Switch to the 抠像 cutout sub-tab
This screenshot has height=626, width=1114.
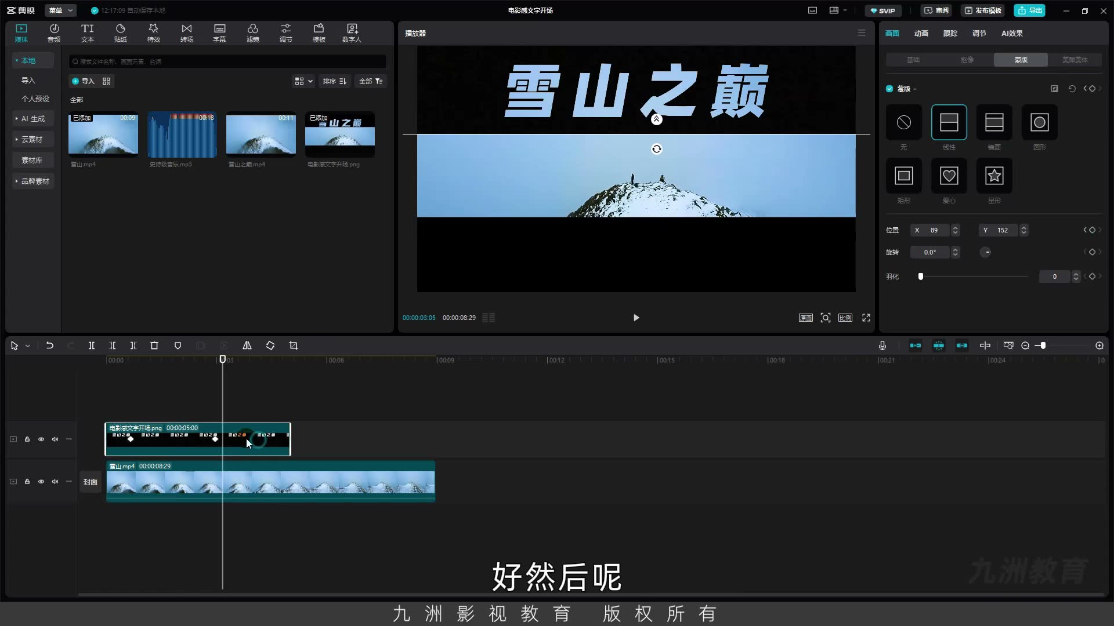967,60
